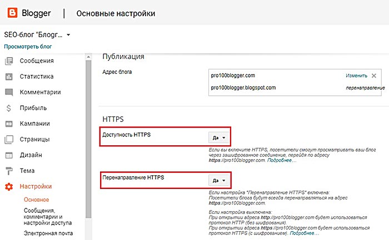Open the Прибыль dollar sign icon
This screenshot has width=389, height=240.
(x=9, y=108)
